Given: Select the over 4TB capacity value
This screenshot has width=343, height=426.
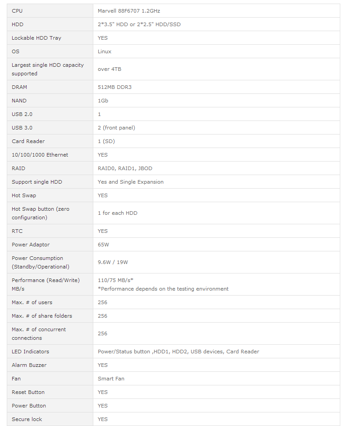Looking at the screenshot, I should pyautogui.click(x=110, y=69).
